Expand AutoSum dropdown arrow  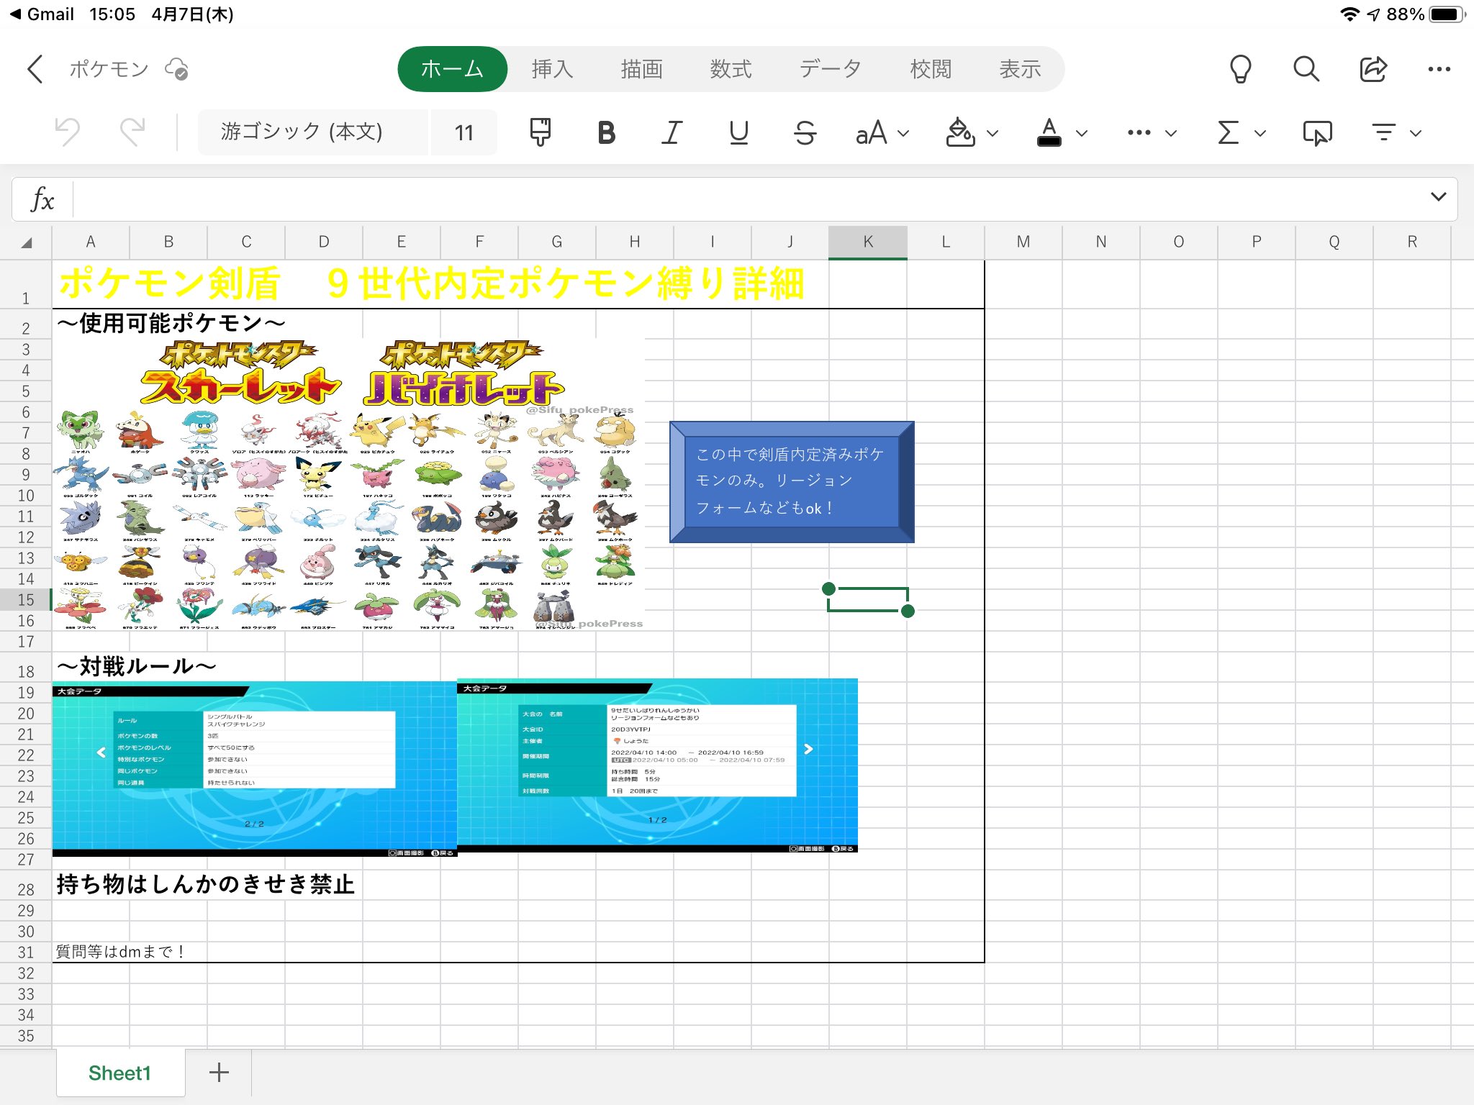[x=1260, y=133]
